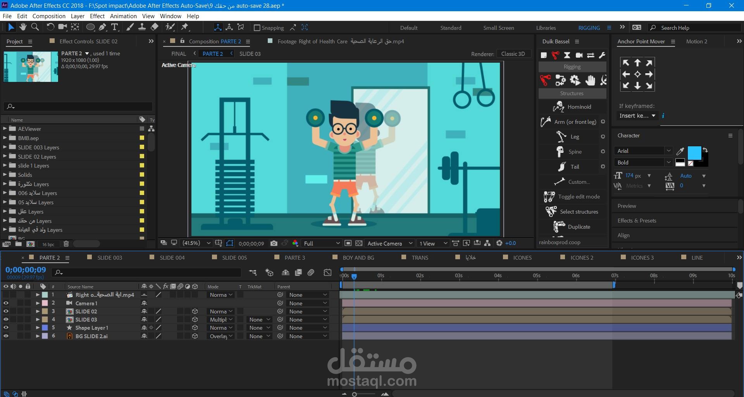Switch to the BOY AND BG composition tab
744x397 pixels.
tap(358, 257)
